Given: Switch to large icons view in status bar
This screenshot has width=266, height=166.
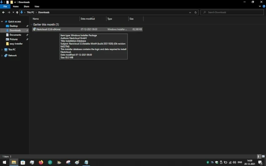Looking at the screenshot, I should pyautogui.click(x=263, y=156).
